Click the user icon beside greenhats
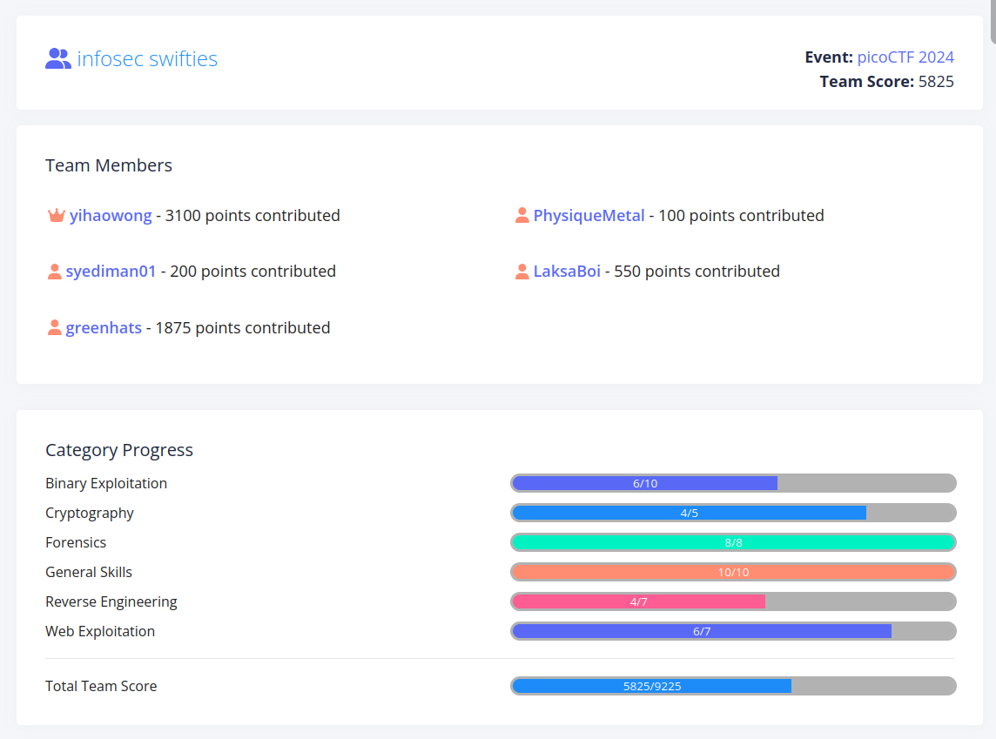996x739 pixels. click(x=55, y=327)
